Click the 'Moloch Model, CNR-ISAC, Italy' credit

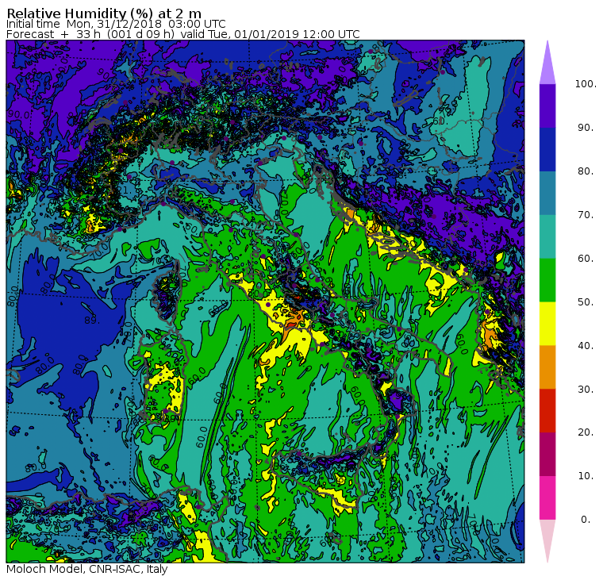pyautogui.click(x=87, y=569)
